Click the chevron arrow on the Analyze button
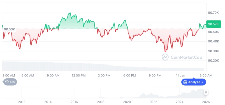 [x=202, y=82]
